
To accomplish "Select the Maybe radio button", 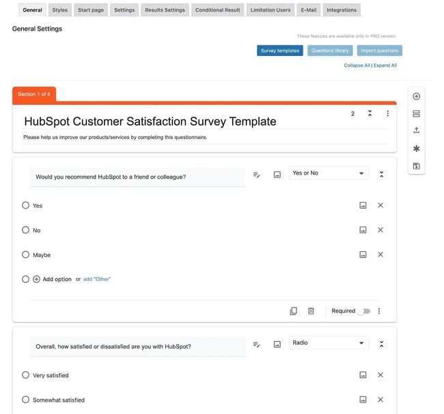I will click(25, 254).
